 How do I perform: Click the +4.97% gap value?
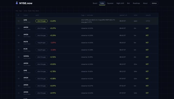(x=53, y=93)
